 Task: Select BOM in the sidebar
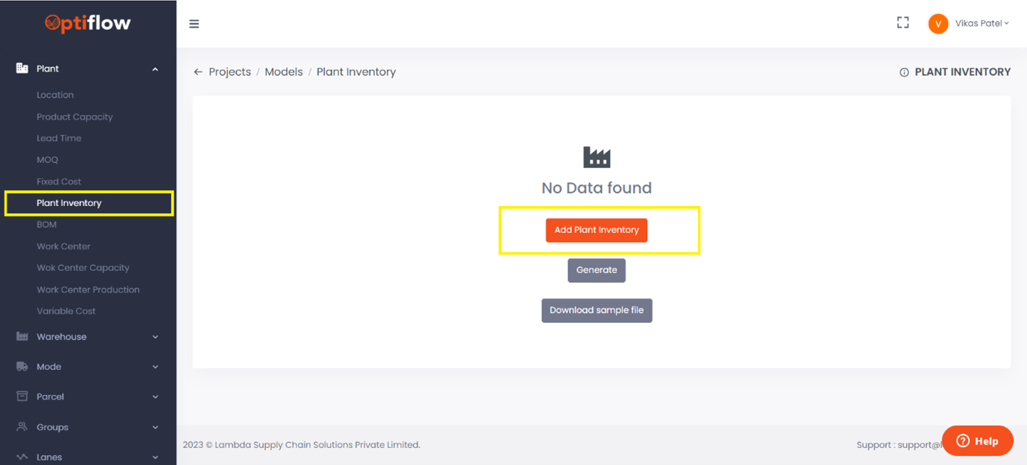pos(47,225)
